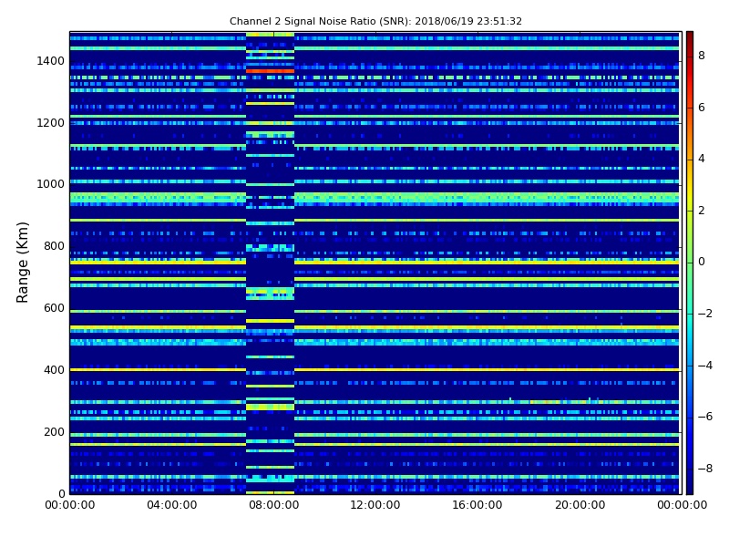Select y-axis tick label 400
This screenshot has width=729, height=547.
click(54, 370)
